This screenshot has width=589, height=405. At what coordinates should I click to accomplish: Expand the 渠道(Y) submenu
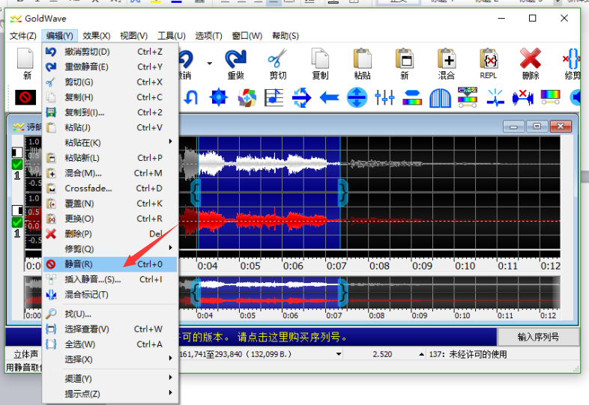pyautogui.click(x=171, y=377)
